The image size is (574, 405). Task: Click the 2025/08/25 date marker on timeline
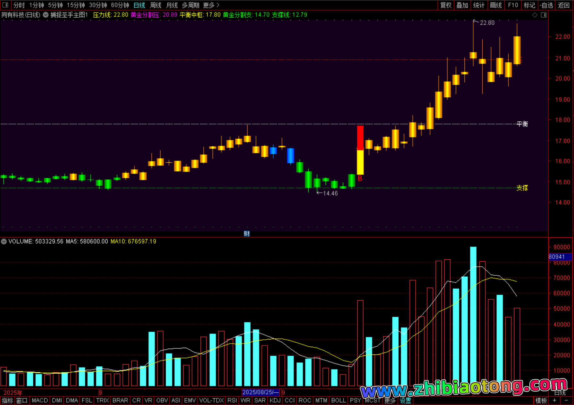[x=260, y=392]
